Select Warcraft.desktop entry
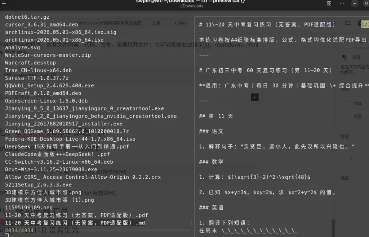 pos(30,63)
